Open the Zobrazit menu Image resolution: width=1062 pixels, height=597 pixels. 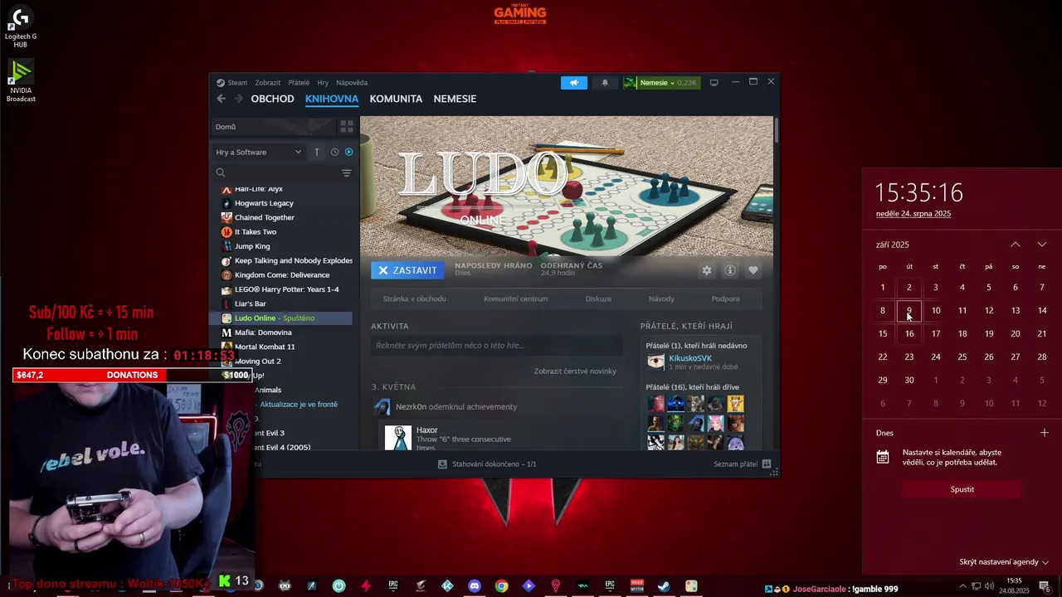coord(267,83)
